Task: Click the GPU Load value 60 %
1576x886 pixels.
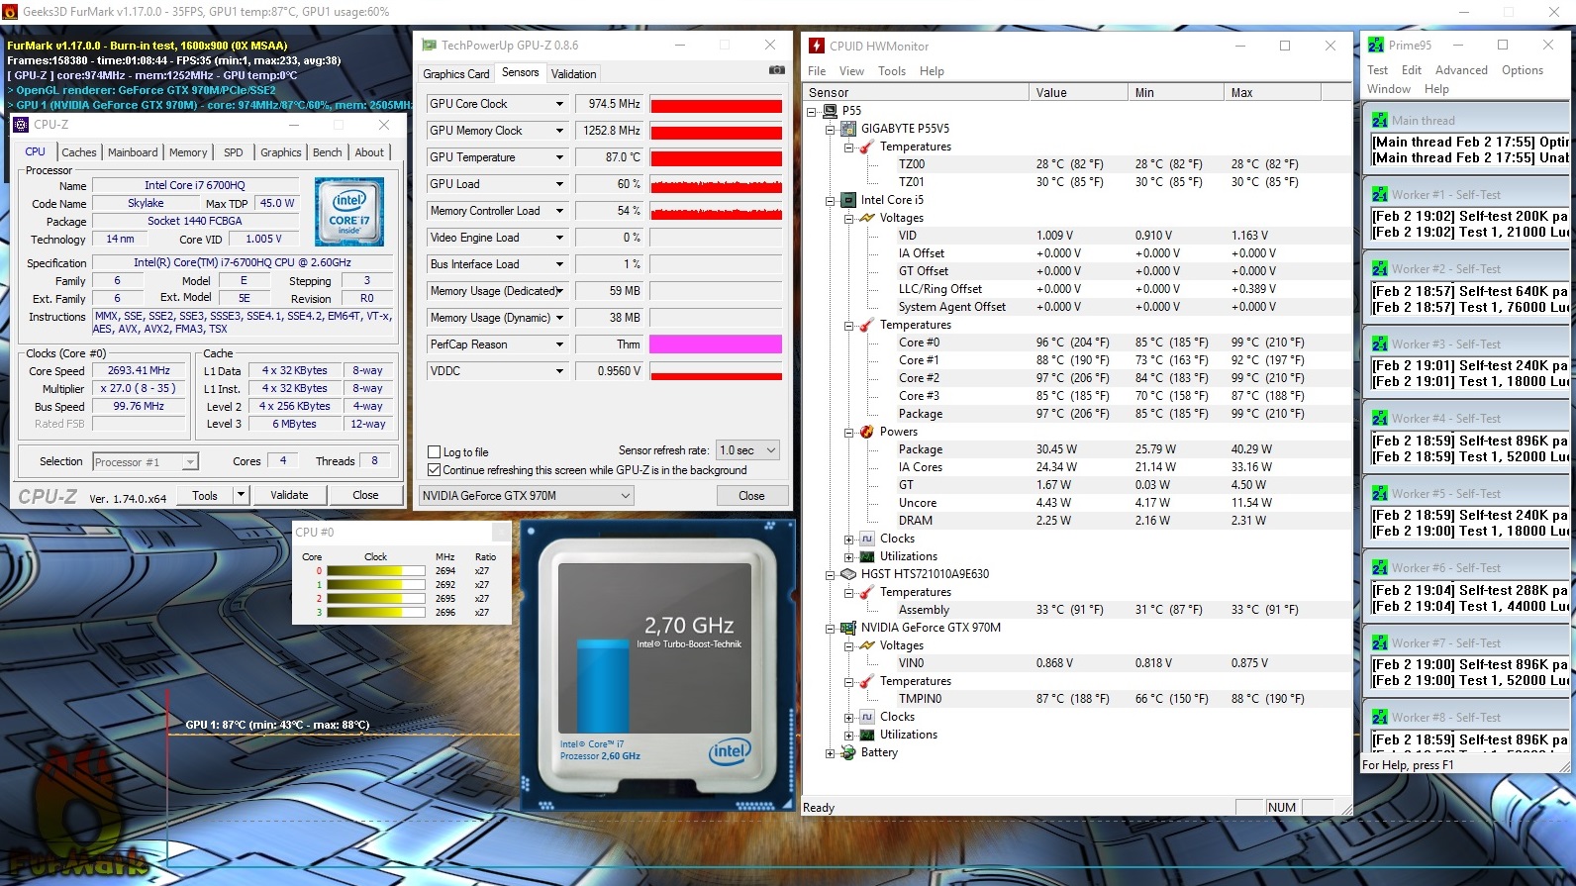Action: (610, 184)
